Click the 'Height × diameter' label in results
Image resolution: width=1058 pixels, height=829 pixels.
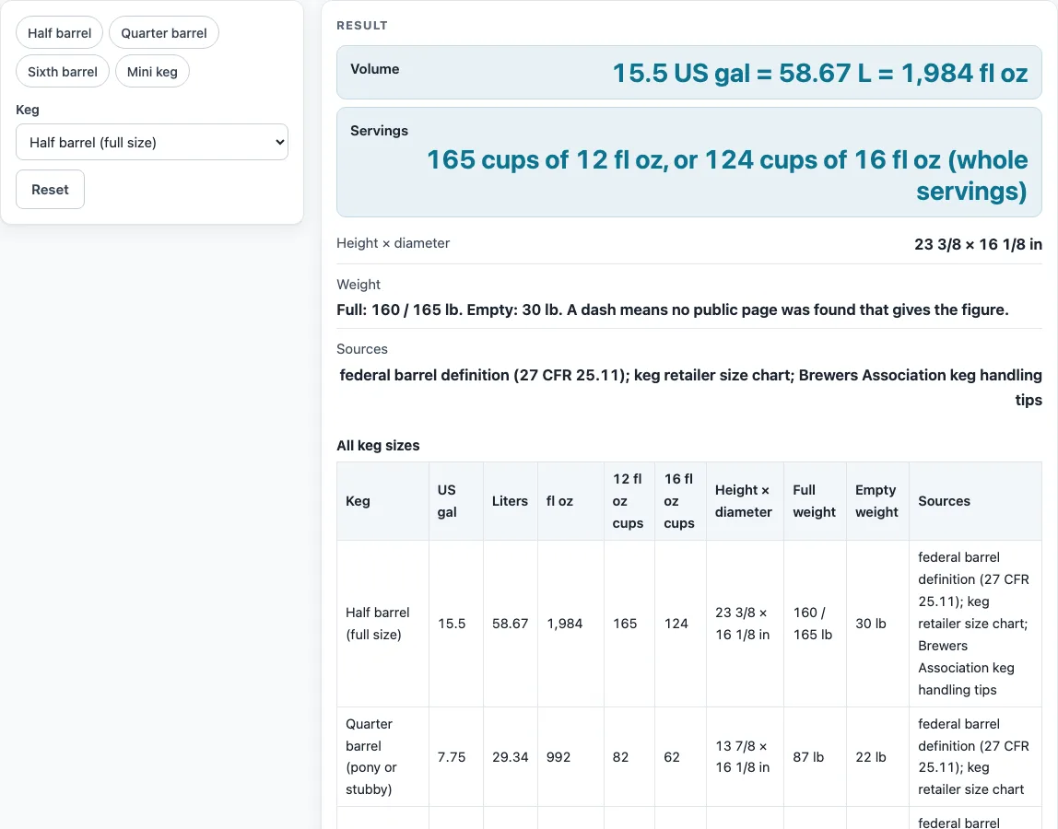(393, 243)
